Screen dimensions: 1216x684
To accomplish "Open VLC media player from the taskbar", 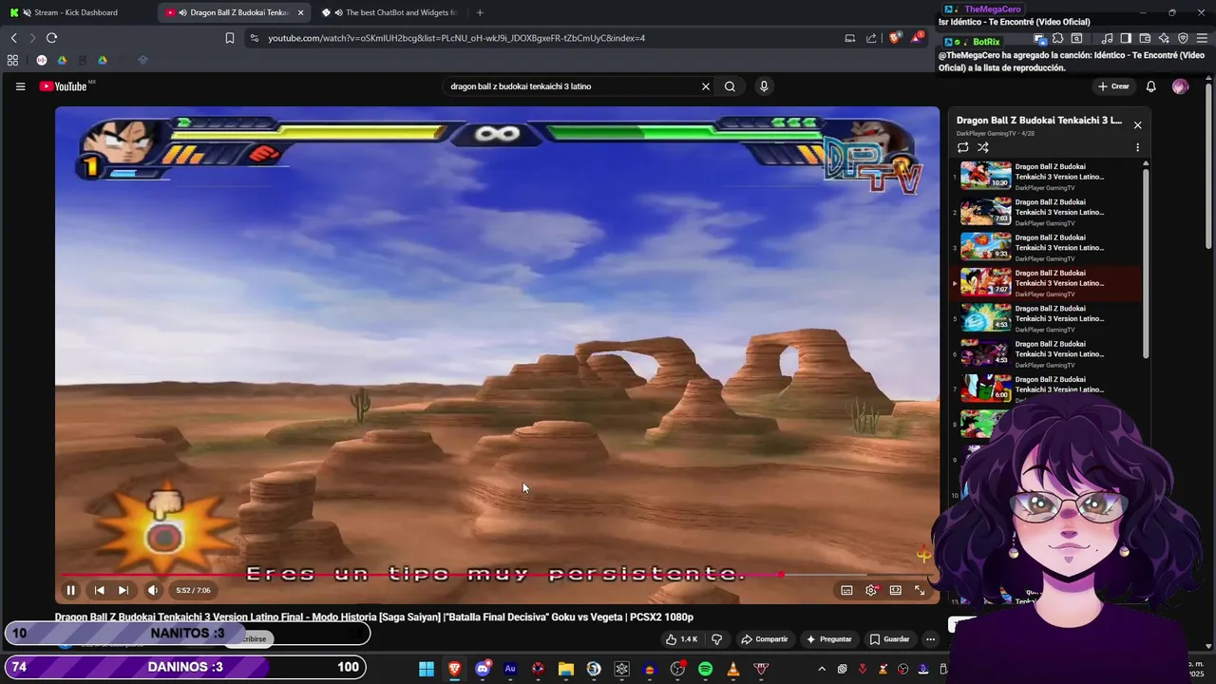I will tap(733, 669).
